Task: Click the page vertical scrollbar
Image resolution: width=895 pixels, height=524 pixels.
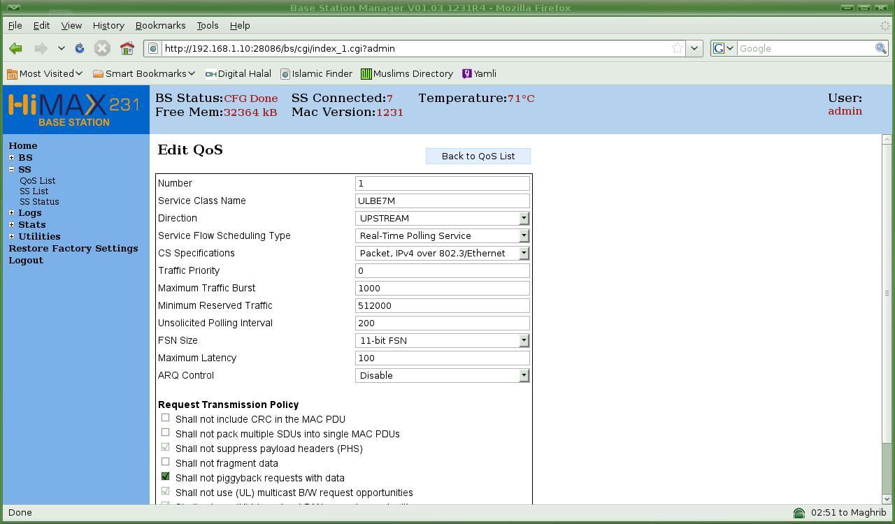Action: click(887, 293)
